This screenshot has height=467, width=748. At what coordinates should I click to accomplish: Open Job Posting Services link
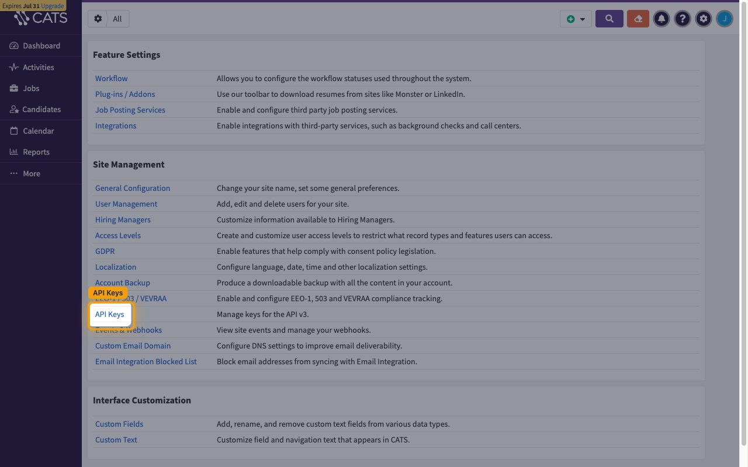130,110
